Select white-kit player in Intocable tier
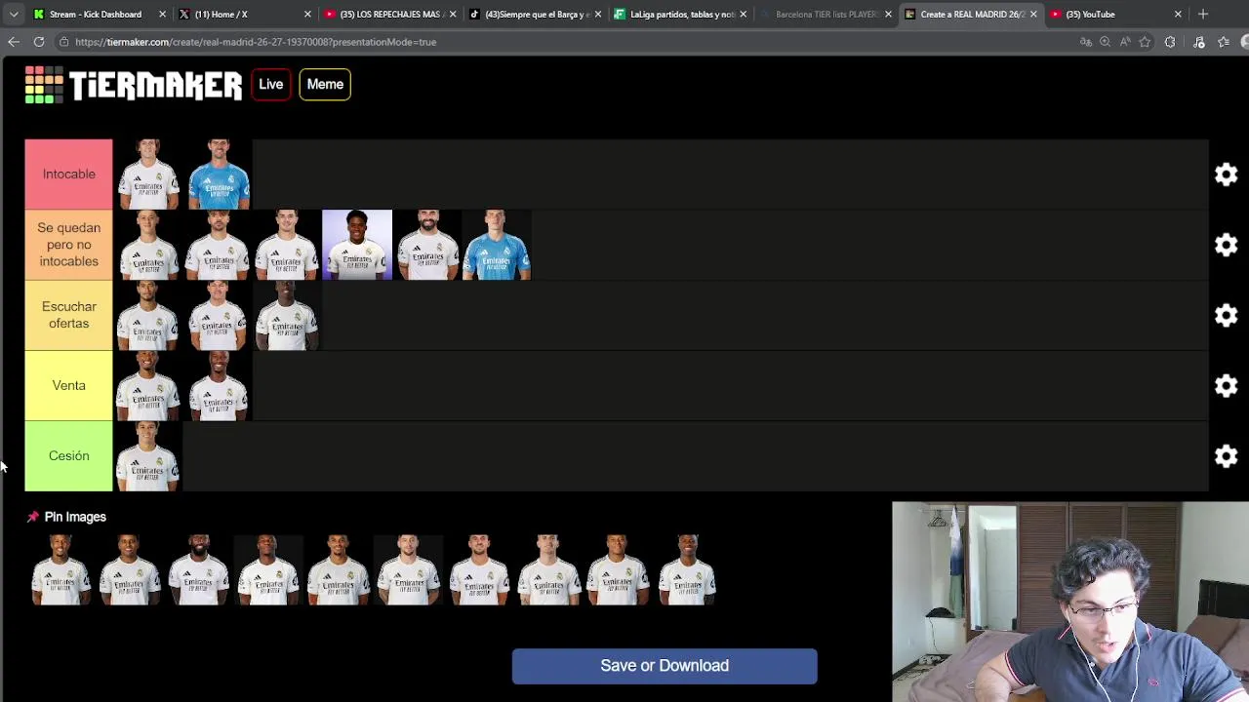The image size is (1249, 702). pyautogui.click(x=147, y=175)
